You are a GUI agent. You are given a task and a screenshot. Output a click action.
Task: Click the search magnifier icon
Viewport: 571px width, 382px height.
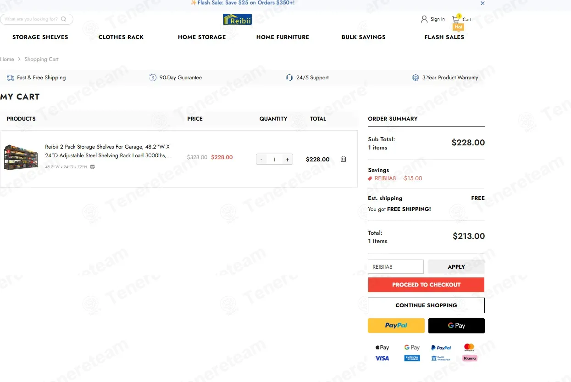pyautogui.click(x=63, y=19)
